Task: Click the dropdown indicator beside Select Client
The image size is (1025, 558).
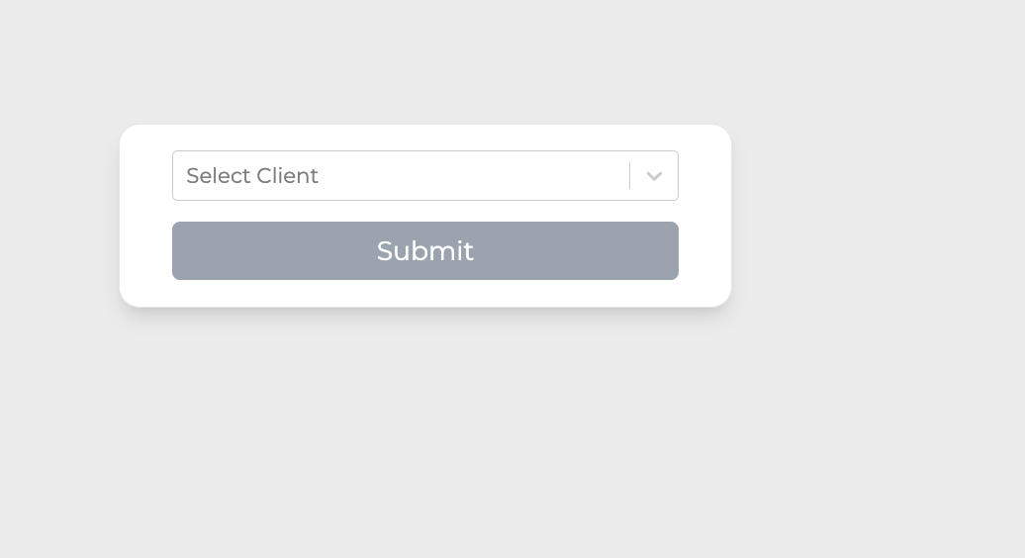Action: point(654,176)
